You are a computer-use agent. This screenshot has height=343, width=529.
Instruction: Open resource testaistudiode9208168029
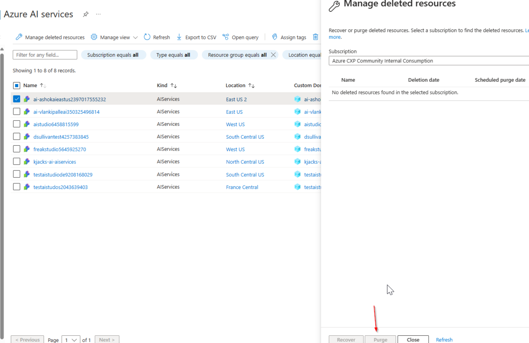63,175
